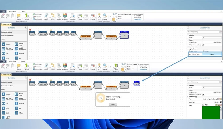Viewport: 223px width, 129px height.
Task: Click the green shadow copy map
Action: coord(211,113)
